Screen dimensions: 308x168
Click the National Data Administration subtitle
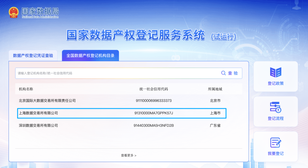click(40, 17)
